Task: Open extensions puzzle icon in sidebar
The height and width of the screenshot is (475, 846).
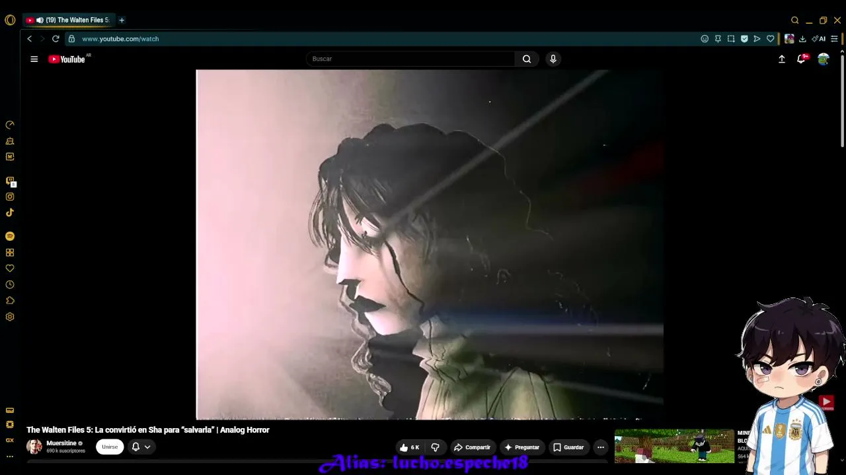Action: [10, 301]
